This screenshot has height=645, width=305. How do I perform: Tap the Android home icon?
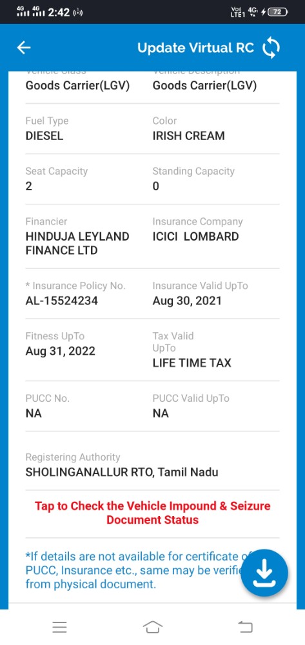(x=152, y=627)
